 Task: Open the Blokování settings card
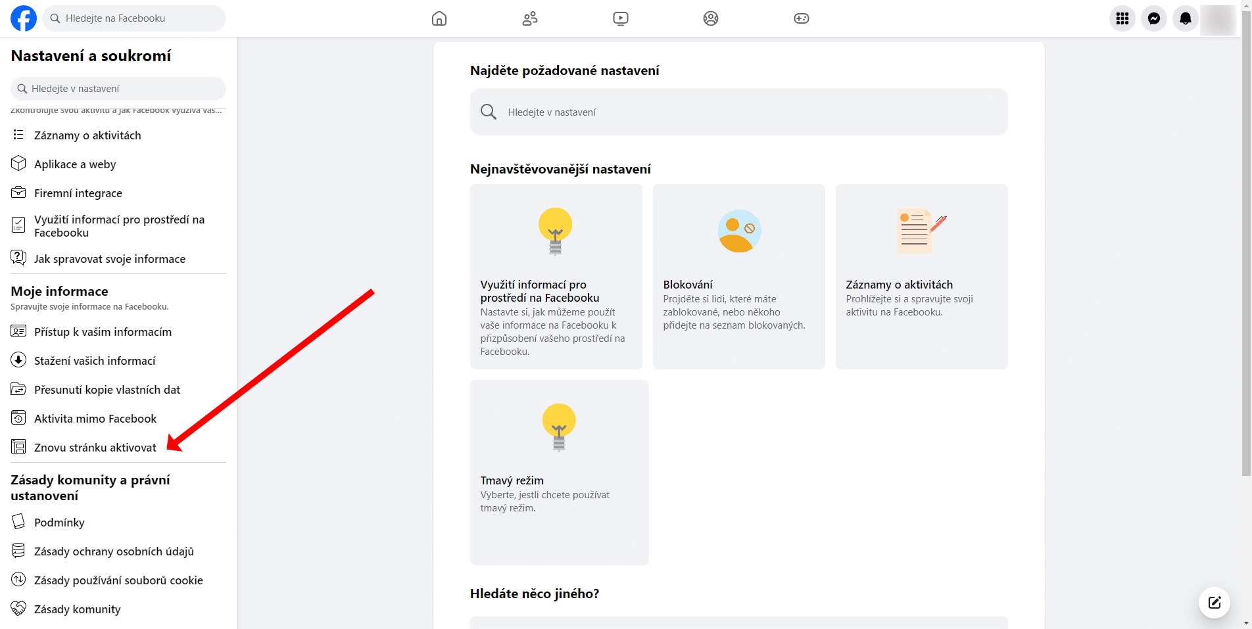[x=738, y=276]
